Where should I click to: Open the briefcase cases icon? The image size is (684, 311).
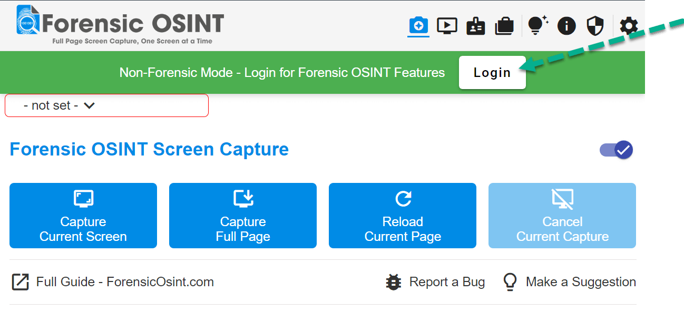[x=504, y=26]
